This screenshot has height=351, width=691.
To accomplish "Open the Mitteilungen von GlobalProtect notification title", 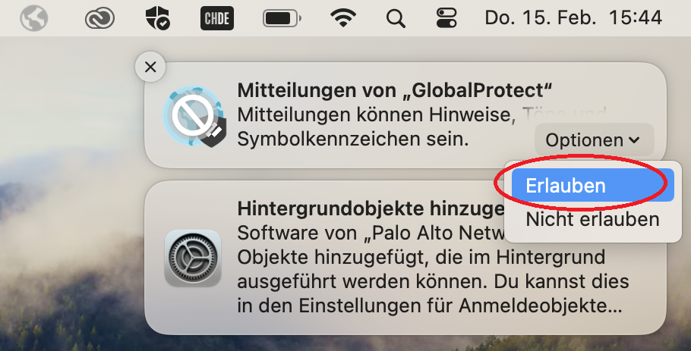I will [x=394, y=91].
